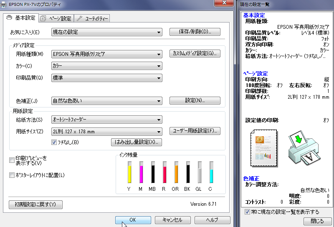Close the EPSON PX-7V properties dialog
This screenshot has height=227, width=334.
coord(224,3)
